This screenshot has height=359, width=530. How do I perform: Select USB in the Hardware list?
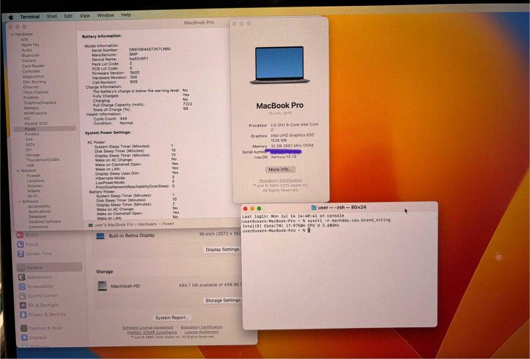[x=30, y=166]
